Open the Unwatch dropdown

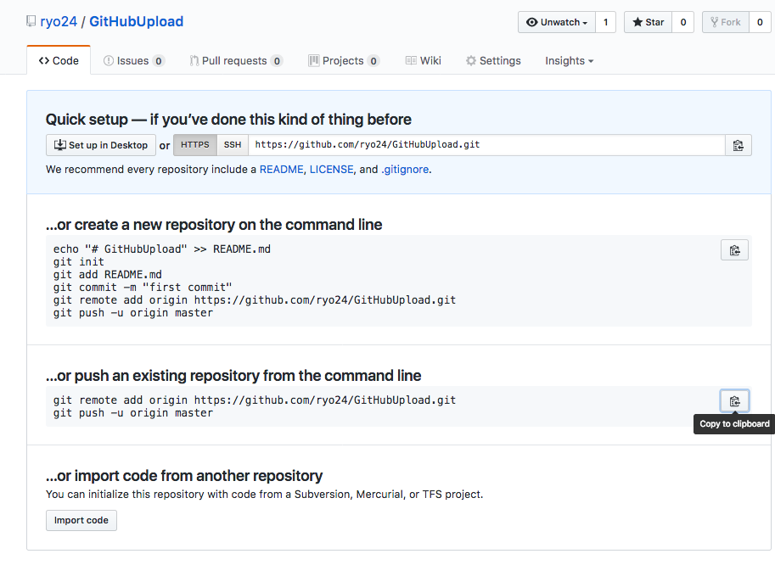pos(556,22)
